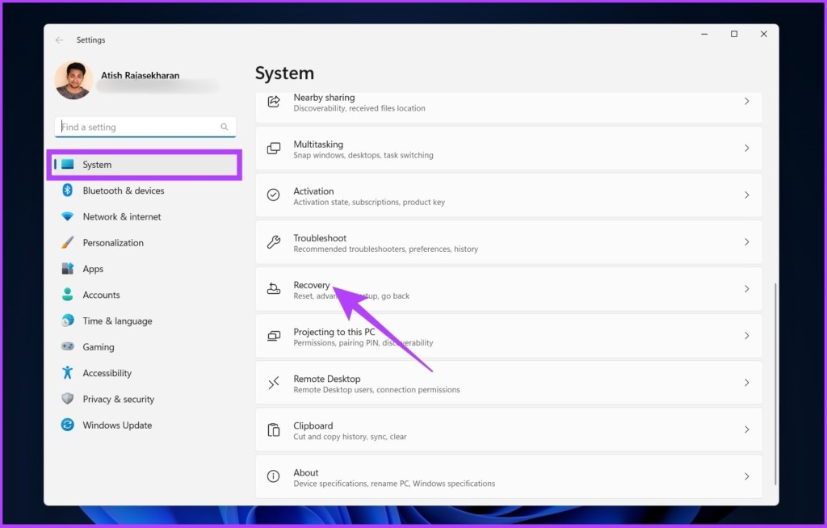Click the Clipboard icon
Viewport: 827px width, 528px height.
pyautogui.click(x=273, y=430)
